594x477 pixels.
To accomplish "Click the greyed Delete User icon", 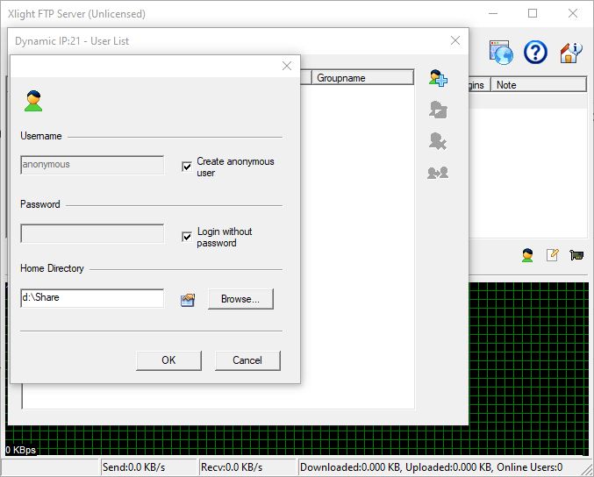I will point(438,141).
